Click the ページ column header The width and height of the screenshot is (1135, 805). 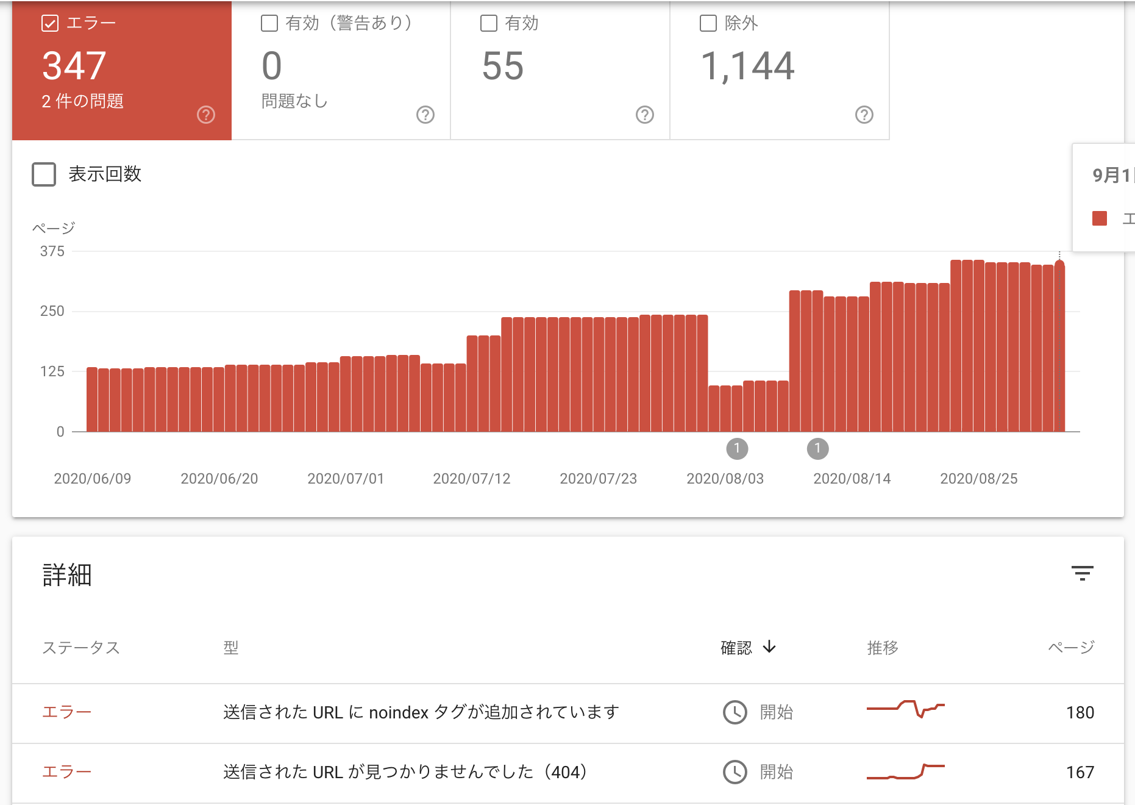point(1071,648)
